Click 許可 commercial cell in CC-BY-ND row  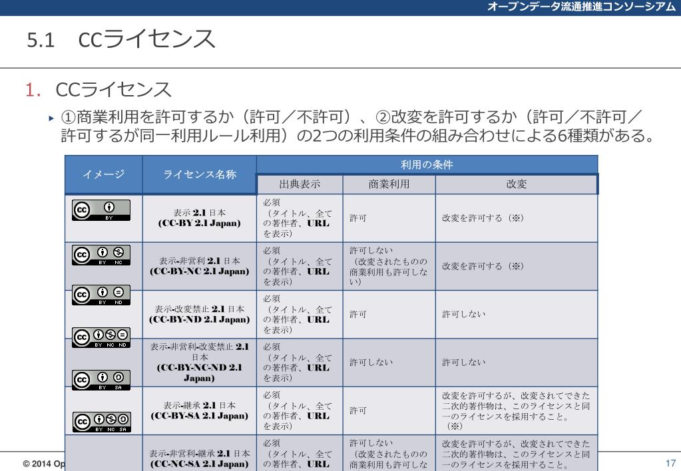point(389,314)
